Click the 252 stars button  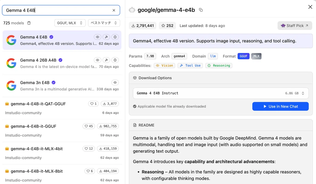167,26
